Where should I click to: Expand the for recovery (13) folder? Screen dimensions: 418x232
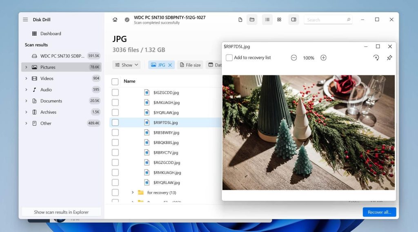[x=133, y=192]
